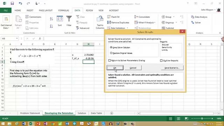
Task: Close the Solver Results dialog
Action: point(182,31)
